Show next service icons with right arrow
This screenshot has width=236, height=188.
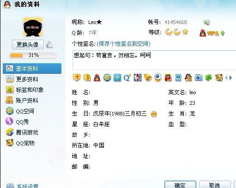tap(230, 78)
